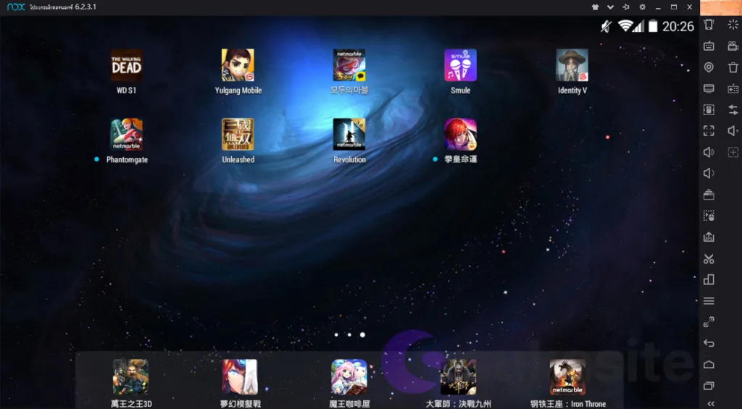The width and height of the screenshot is (742, 409).
Task: Toggle fullscreen mode in sidebar
Action: click(709, 131)
